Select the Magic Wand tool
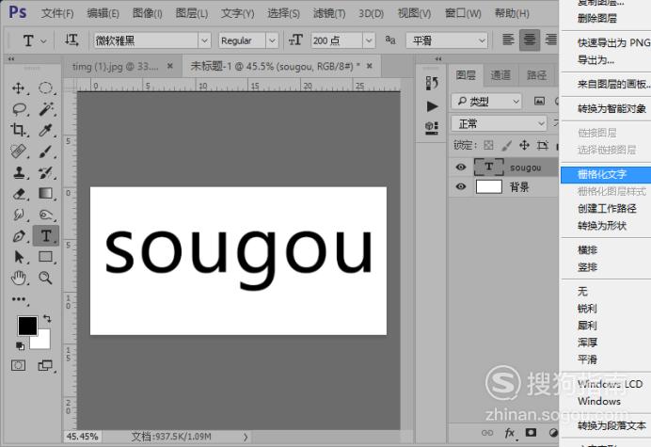Screen dimensions: 651x447 (x=46, y=109)
